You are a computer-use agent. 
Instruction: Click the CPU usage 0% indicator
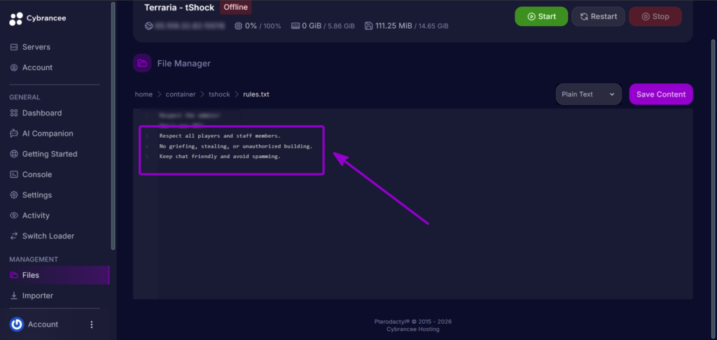click(x=258, y=26)
